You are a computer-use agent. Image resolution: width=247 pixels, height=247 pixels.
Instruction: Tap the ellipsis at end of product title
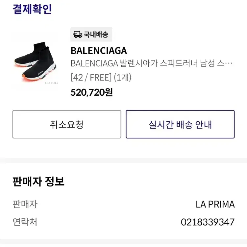tap(229, 63)
